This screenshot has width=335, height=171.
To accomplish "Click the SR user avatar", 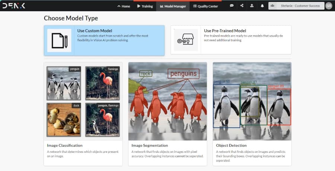I will [328, 6].
